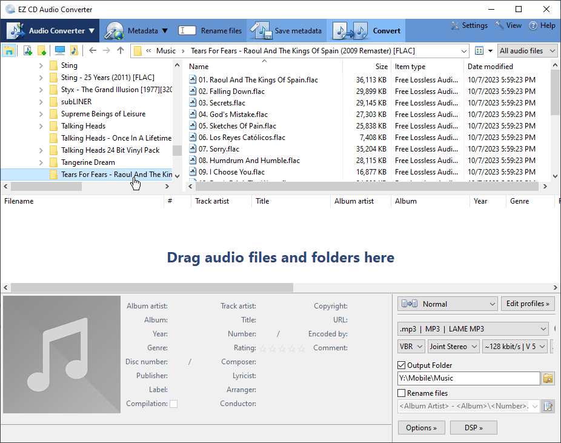561x443 pixels.
Task: Browse for output folder with the folder icon
Action: [x=548, y=379]
